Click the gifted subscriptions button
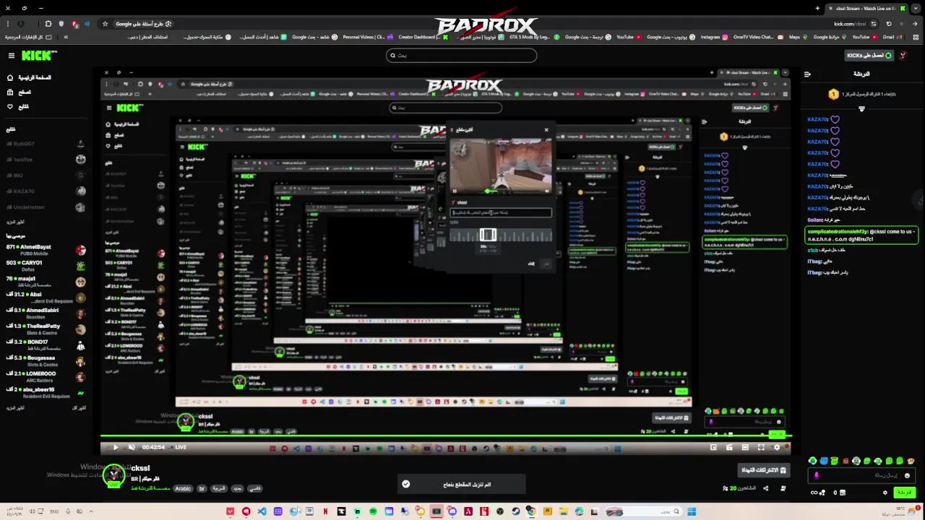Image resolution: width=925 pixels, height=520 pixels. (763, 470)
